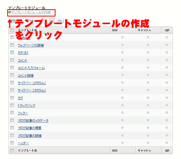
Task: Select the ブログ記事の詳細 checkbox
Action: click(x=12, y=135)
